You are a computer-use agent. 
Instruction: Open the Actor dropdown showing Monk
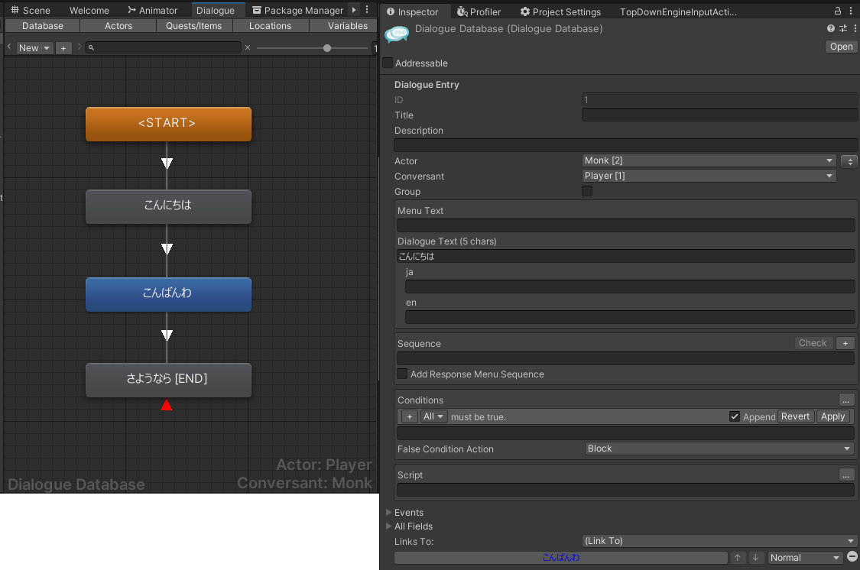point(709,160)
